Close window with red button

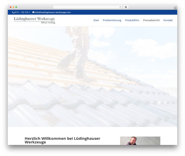click(x=11, y=7)
